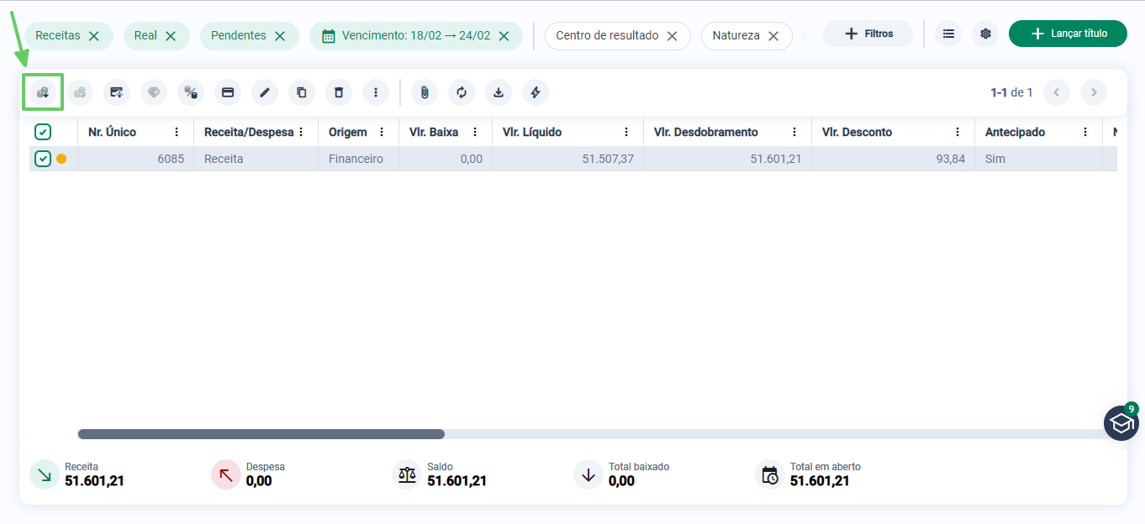The width and height of the screenshot is (1145, 524).
Task: Click the greyed tag icon in toolbar
Action: 154,92
